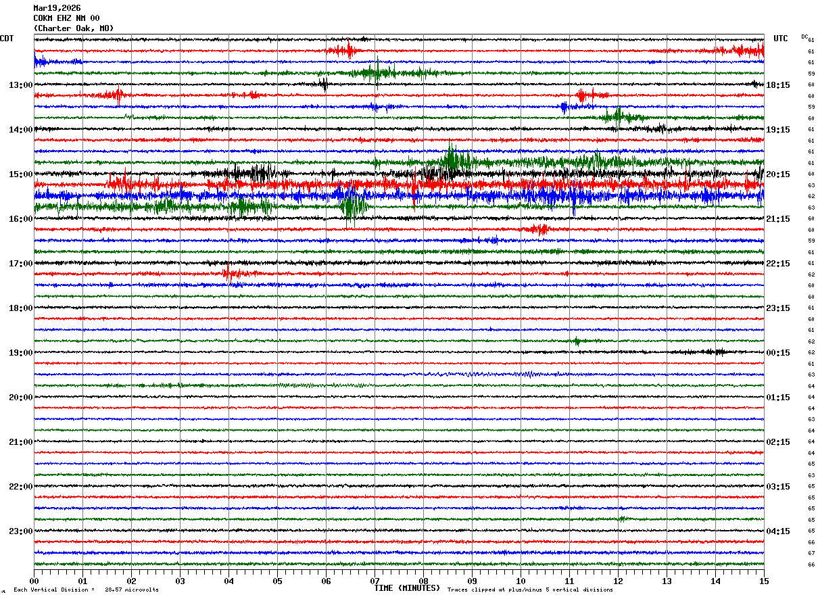Click the Each Vertical Division scale note
This screenshot has height=599, width=818.
click(86, 590)
